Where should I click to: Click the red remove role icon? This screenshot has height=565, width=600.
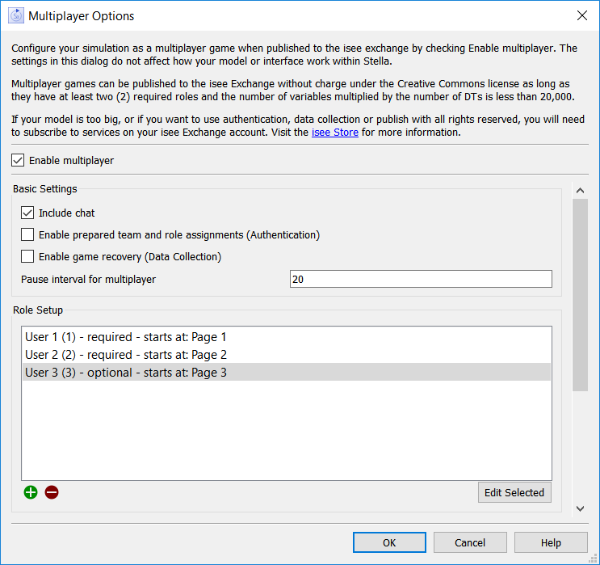(x=52, y=491)
